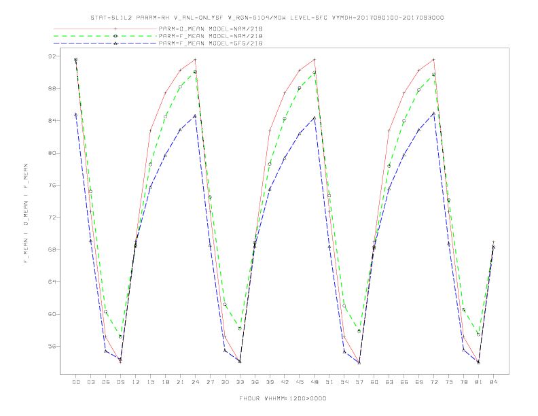Click the 56 tick label on the vertical axis
Screen dimensions: 538x416
click(x=52, y=346)
